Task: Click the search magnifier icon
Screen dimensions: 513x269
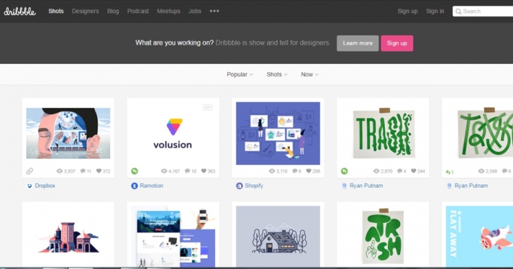Action: (x=458, y=11)
